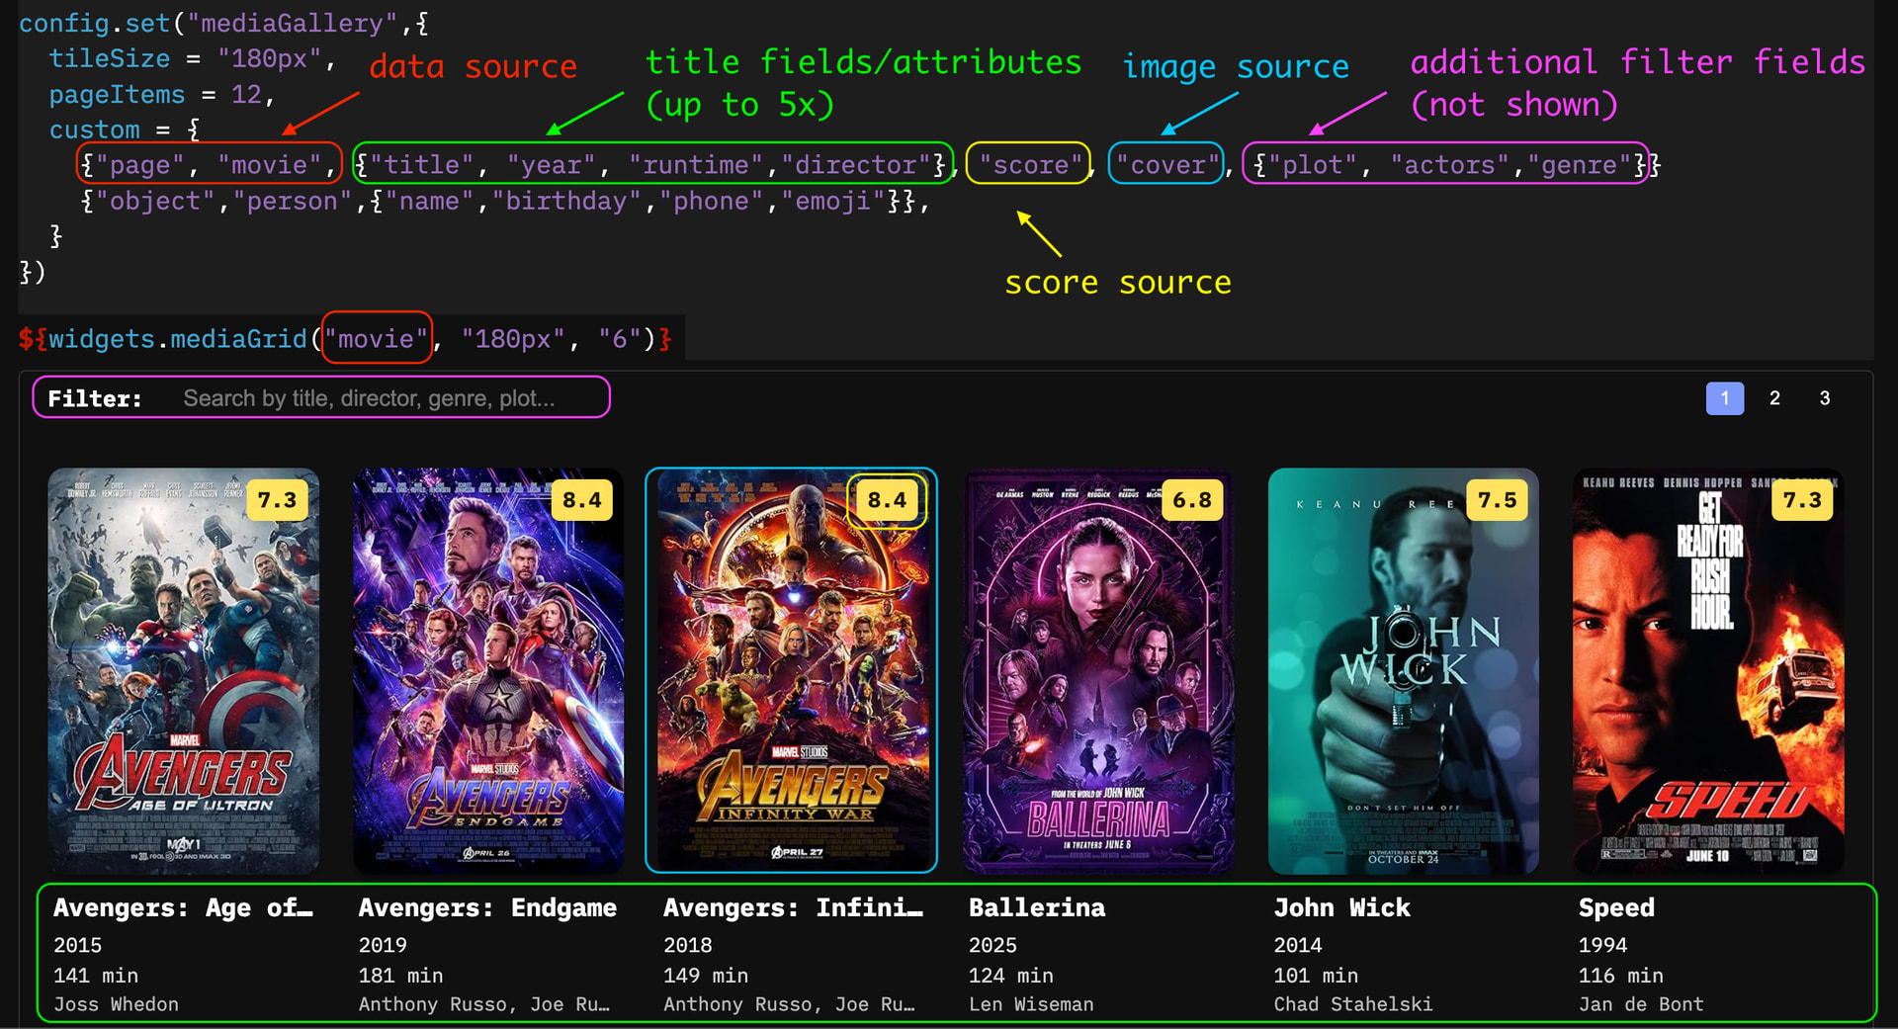The height and width of the screenshot is (1029, 1898).
Task: Go to page 3 of the gallery
Action: click(x=1825, y=398)
